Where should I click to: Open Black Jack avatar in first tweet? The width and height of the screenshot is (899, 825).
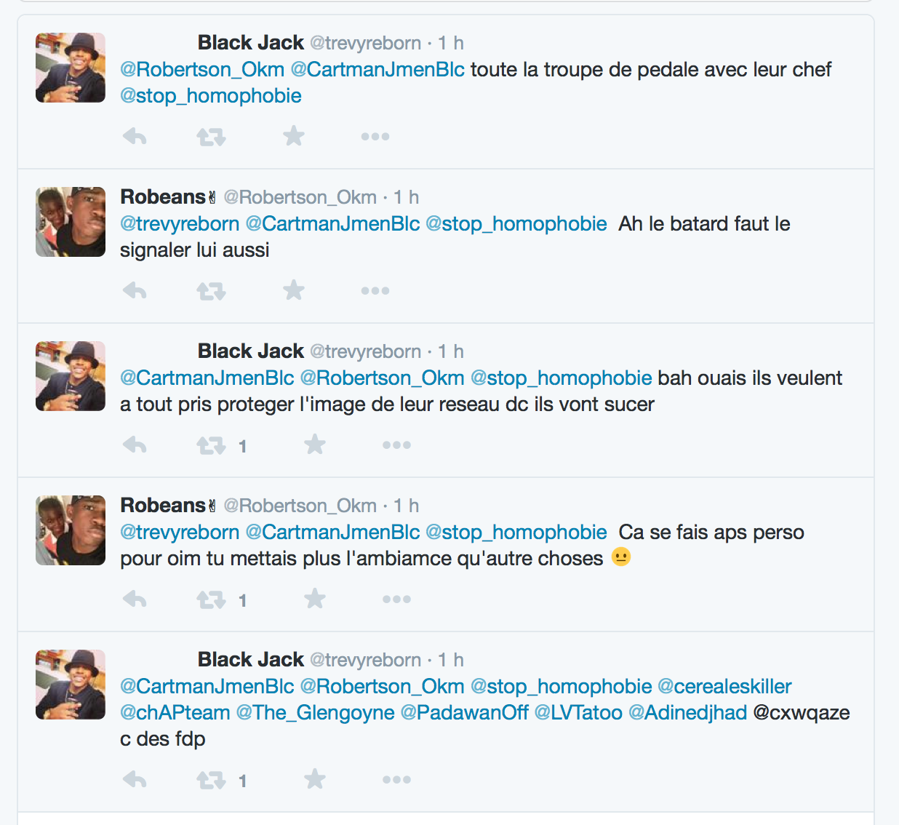tap(71, 68)
